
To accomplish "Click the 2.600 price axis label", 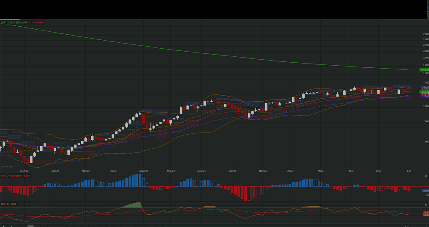I will [426, 39].
